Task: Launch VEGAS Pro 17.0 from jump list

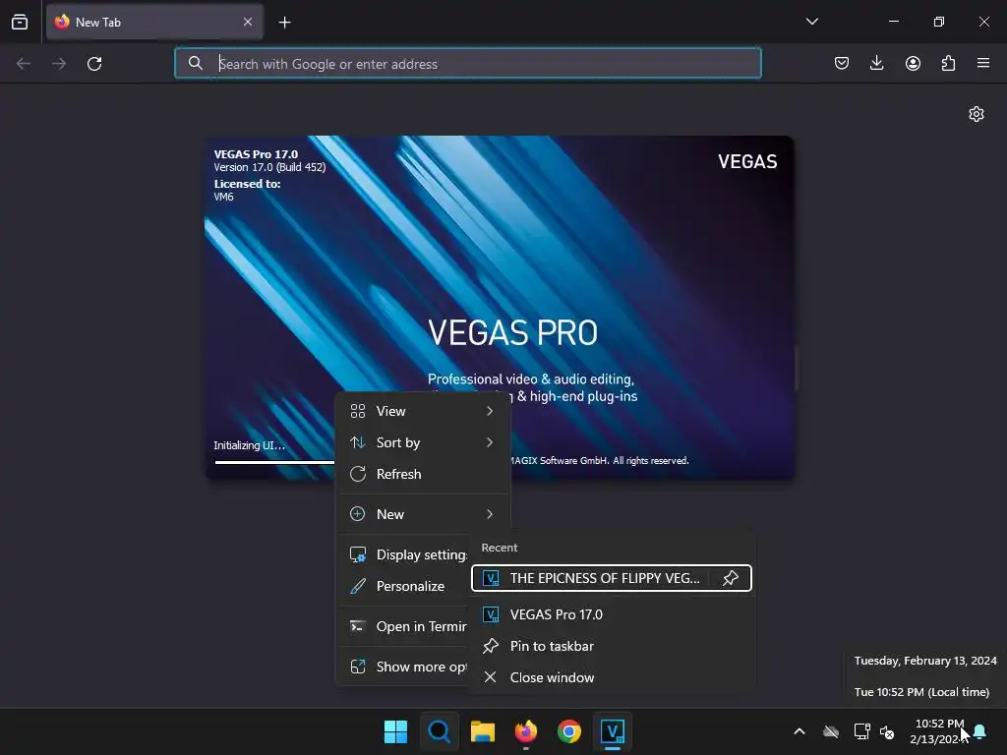Action: 612,614
